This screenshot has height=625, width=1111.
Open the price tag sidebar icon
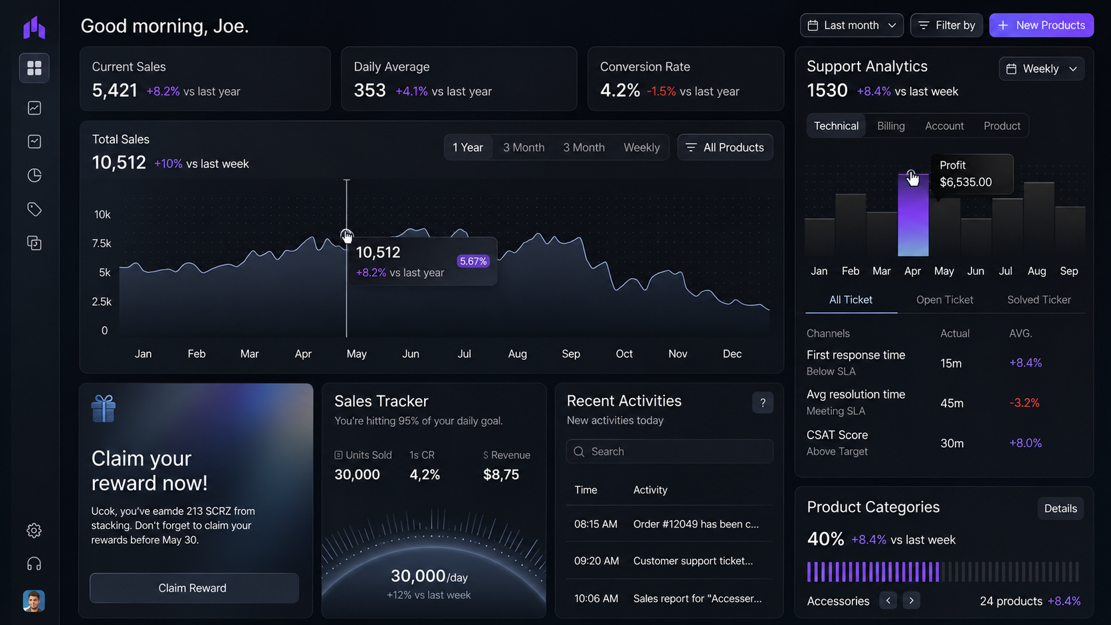point(35,209)
